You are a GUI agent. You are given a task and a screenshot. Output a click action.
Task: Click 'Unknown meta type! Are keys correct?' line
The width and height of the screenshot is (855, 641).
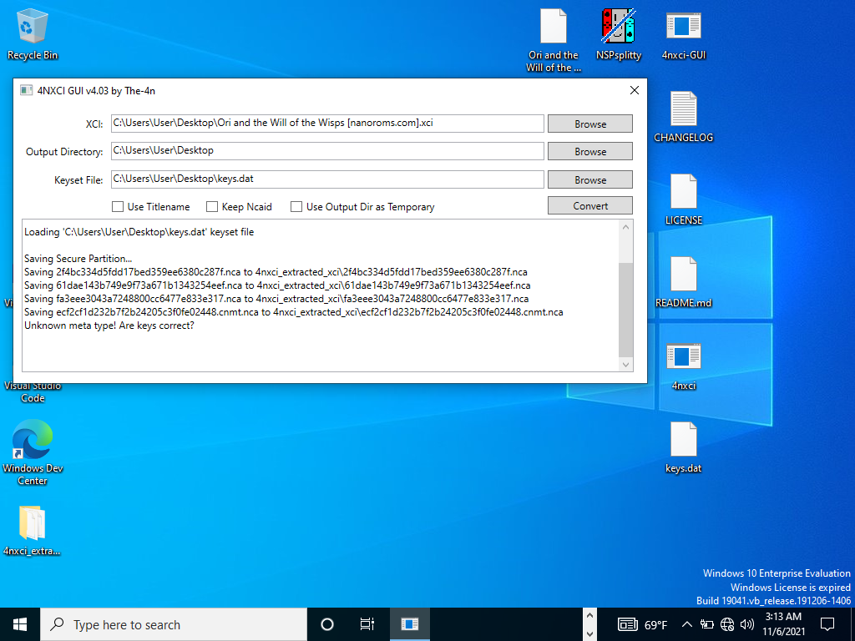tap(109, 326)
